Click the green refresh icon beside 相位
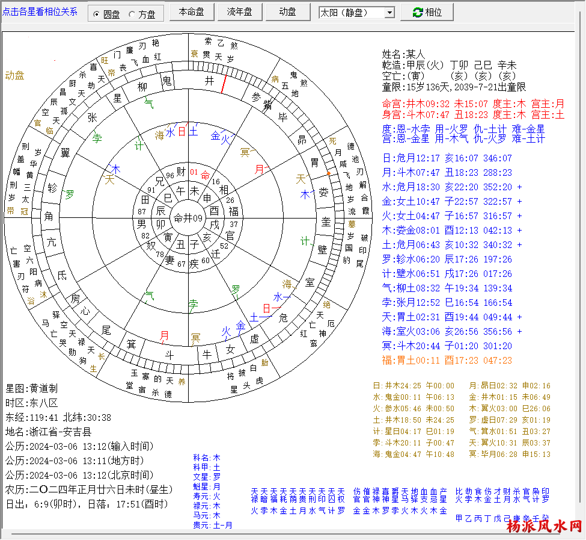586x540 pixels. [417, 13]
